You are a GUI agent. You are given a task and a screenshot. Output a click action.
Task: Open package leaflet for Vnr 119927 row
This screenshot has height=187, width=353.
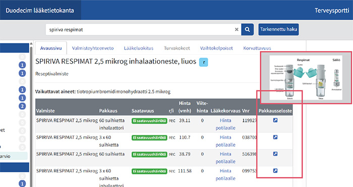(x=275, y=120)
